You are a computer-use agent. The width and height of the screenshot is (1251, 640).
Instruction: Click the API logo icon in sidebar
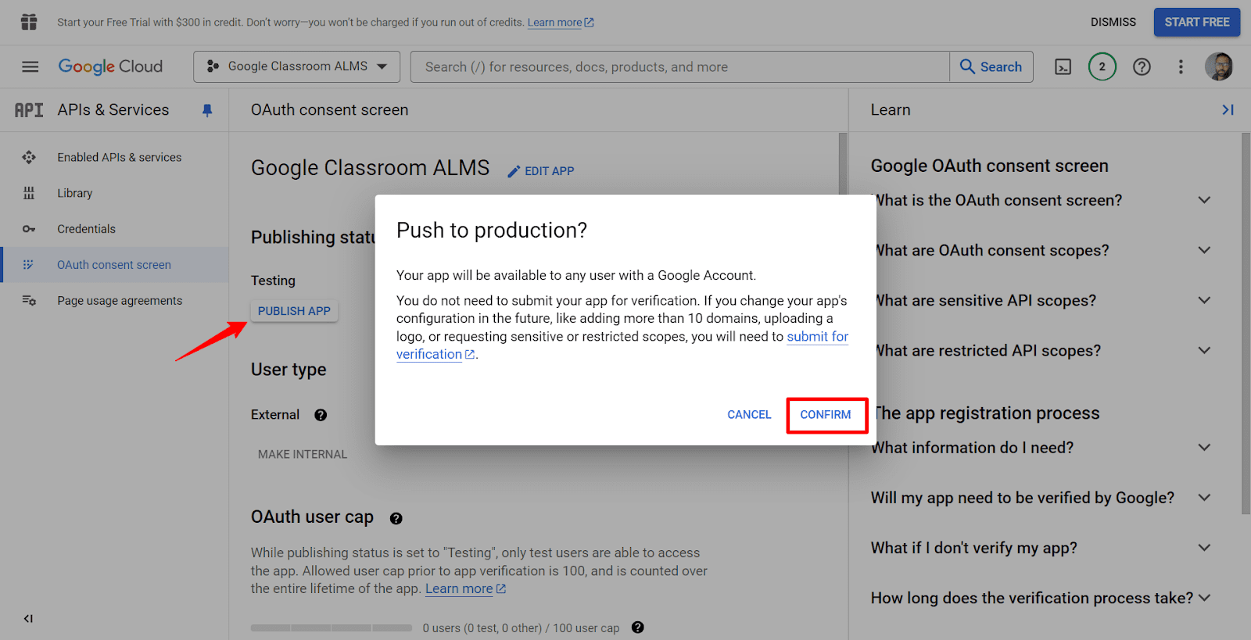point(29,110)
